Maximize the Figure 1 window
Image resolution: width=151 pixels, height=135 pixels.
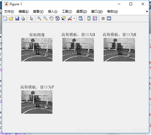[131, 4]
